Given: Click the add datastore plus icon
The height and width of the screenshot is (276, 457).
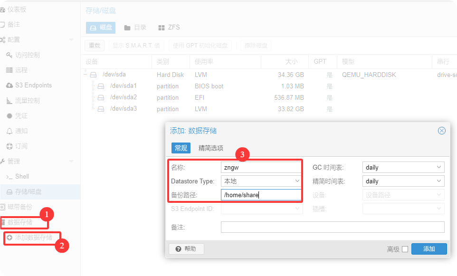Looking at the screenshot, I should [x=10, y=237].
